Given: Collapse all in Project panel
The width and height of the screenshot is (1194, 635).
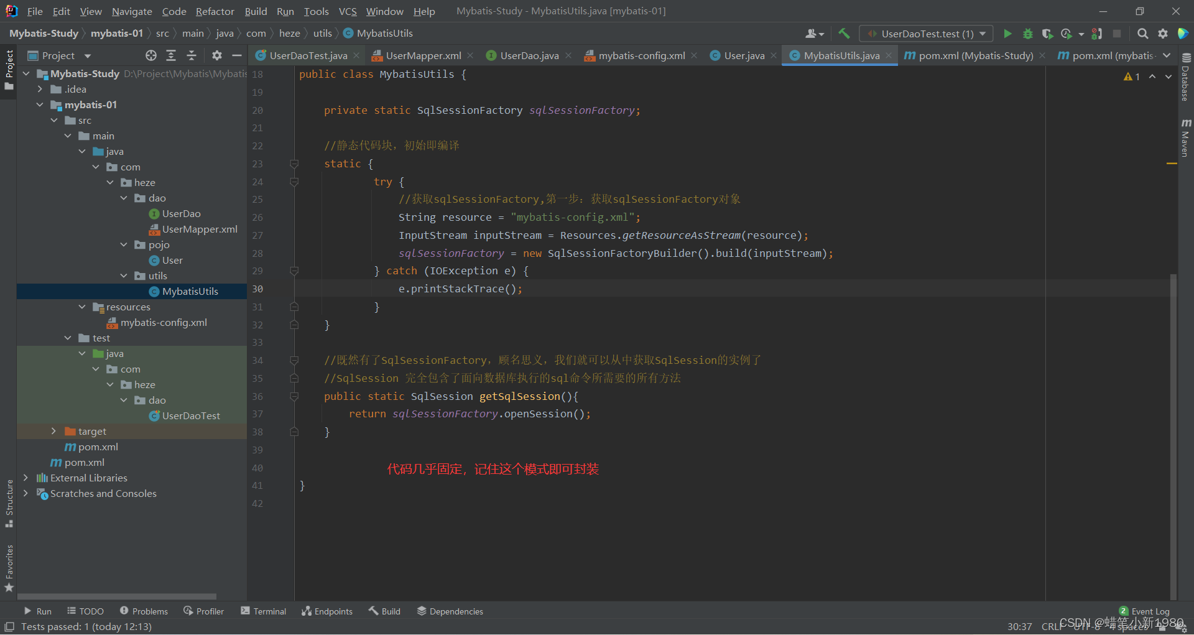Looking at the screenshot, I should tap(192, 56).
